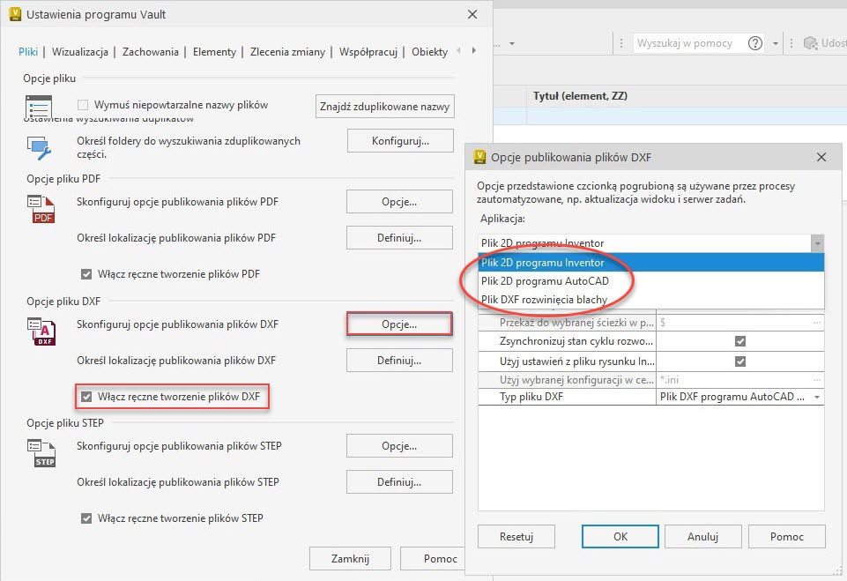
Task: Open PDF publishing Opcje... button
Action: coord(399,202)
